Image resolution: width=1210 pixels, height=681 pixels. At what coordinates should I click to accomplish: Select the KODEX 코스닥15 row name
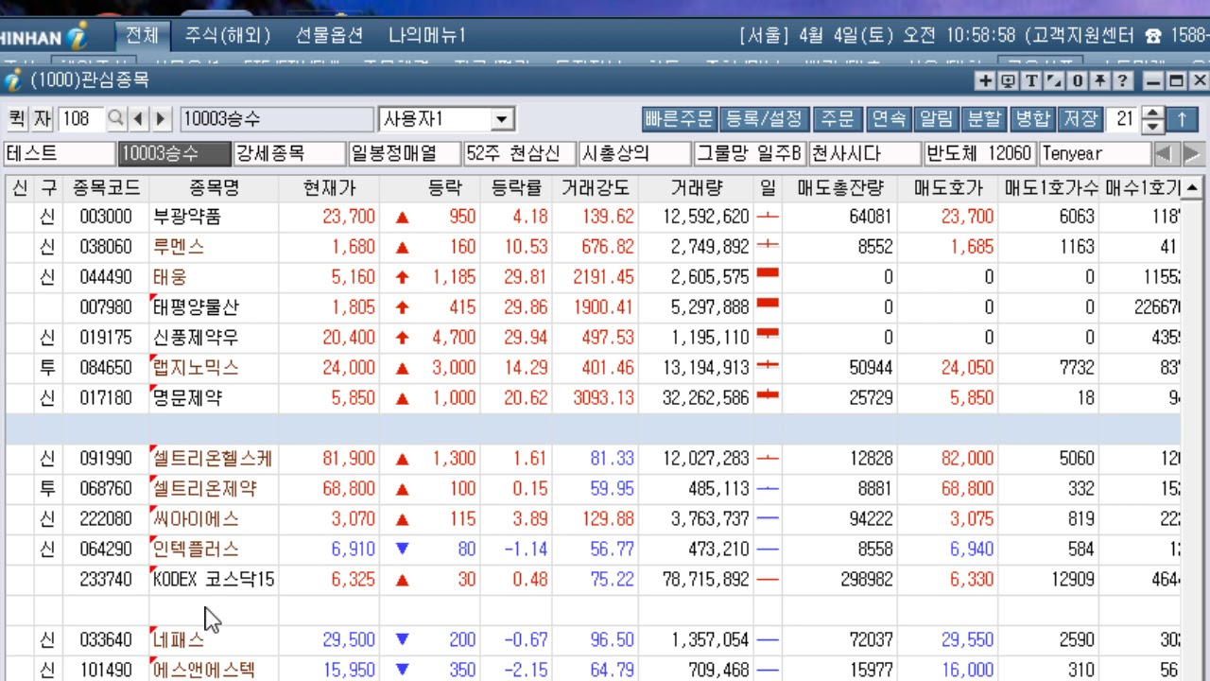pos(214,580)
